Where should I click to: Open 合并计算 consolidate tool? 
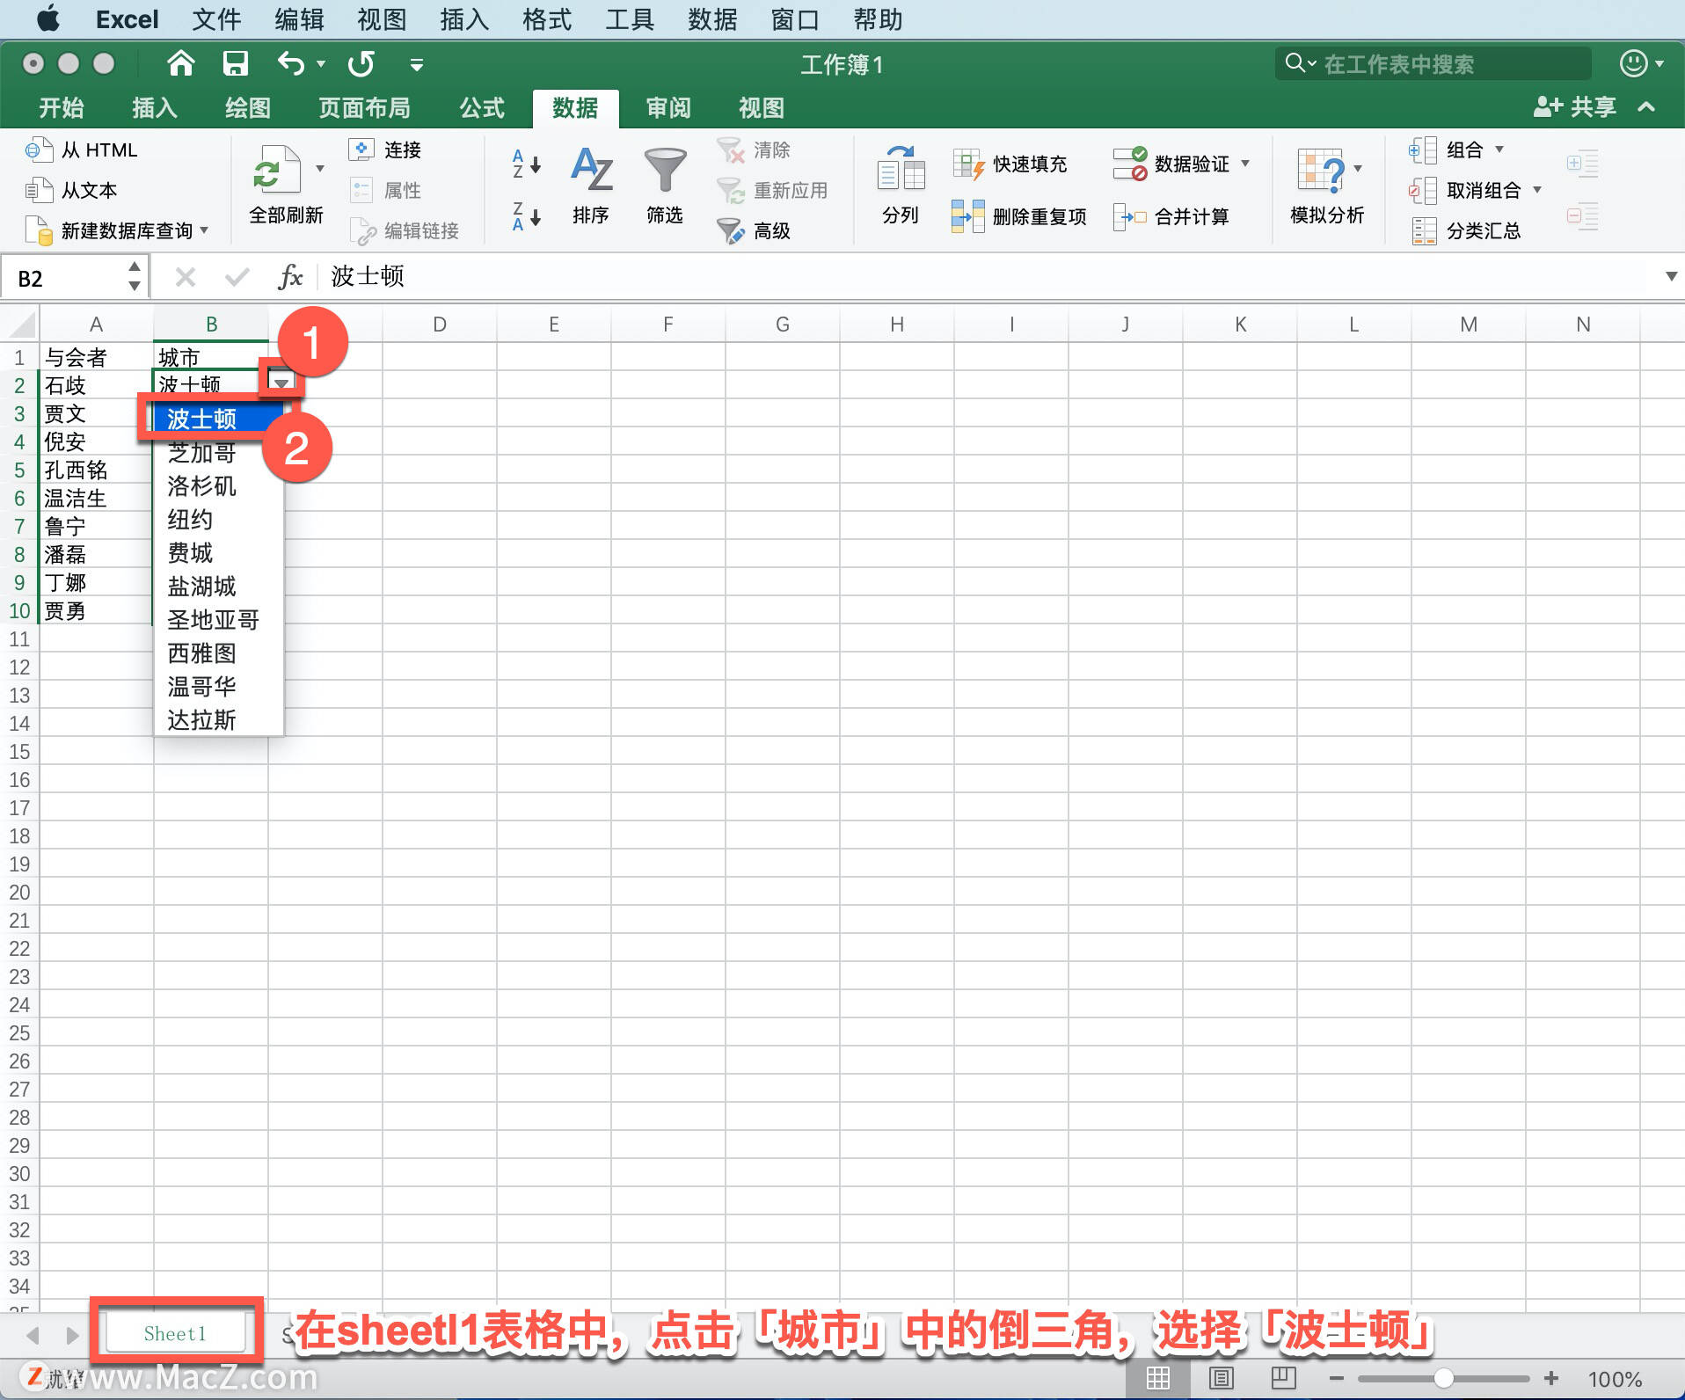[x=1177, y=216]
